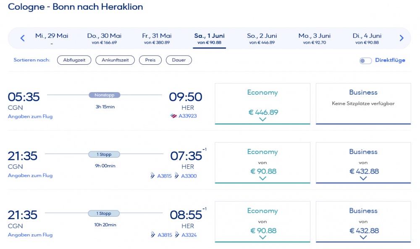Expand Economy fare for 08:55 arrival flight
Viewport: 420px width, 249px height.
point(262,237)
